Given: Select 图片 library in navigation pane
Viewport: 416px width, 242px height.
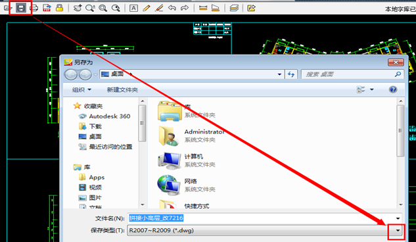Looking at the screenshot, I should (90, 198).
